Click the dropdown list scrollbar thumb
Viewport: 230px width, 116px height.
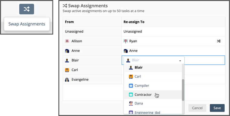183,90
